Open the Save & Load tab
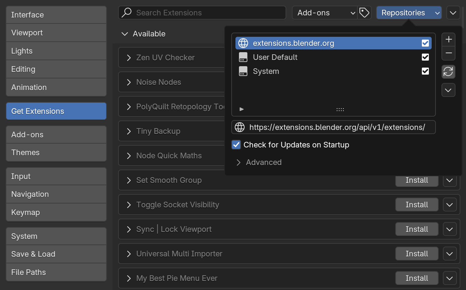 click(x=56, y=254)
